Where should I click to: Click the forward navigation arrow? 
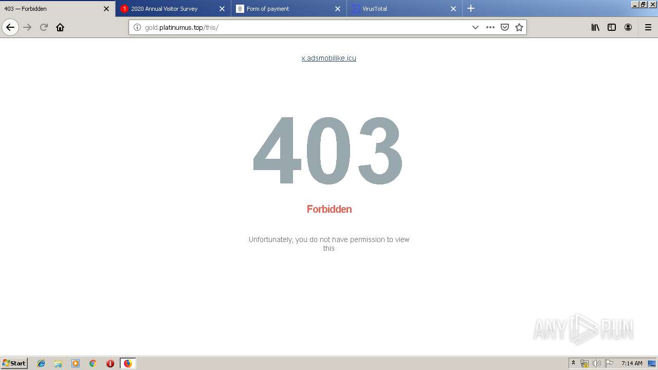[x=27, y=27]
